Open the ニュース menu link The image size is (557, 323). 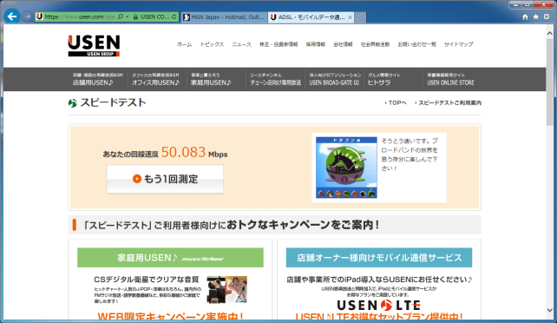tap(241, 44)
